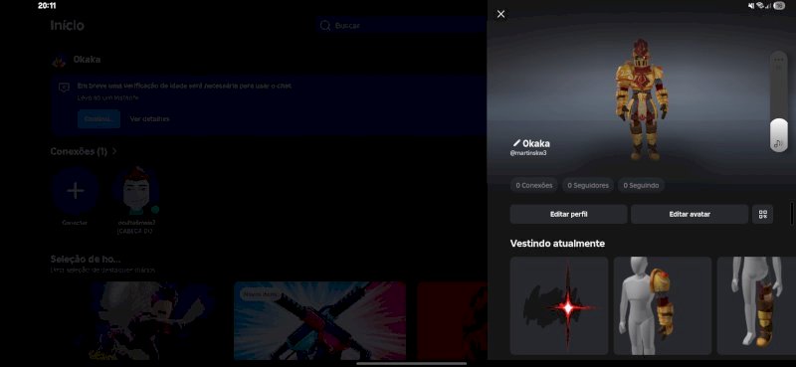Tap the @martinskw3 username text
Screen dimensions: 796x367
pos(528,153)
